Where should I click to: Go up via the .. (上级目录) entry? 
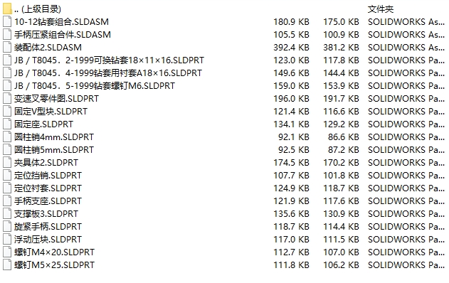(x=38, y=9)
